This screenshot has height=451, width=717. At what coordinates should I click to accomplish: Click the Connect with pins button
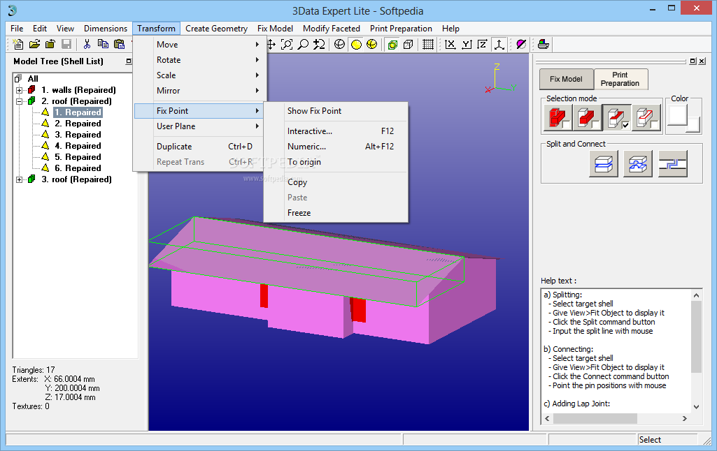[638, 164]
